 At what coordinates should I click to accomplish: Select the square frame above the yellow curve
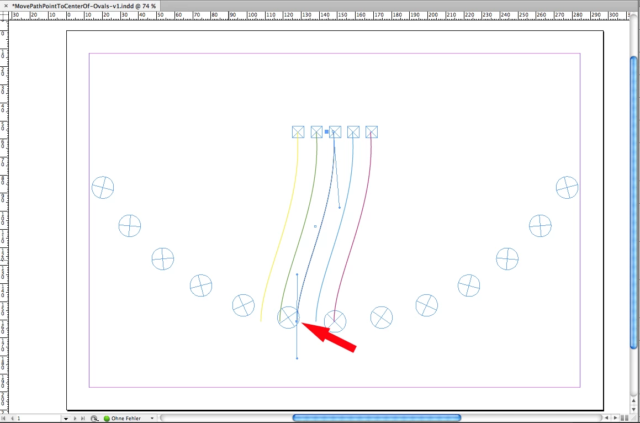coord(298,132)
